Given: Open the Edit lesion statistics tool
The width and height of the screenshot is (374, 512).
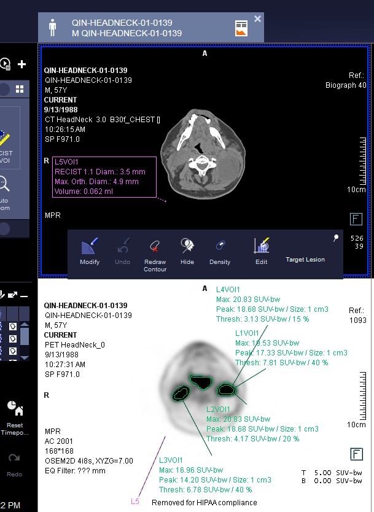Looking at the screenshot, I should pos(262,252).
